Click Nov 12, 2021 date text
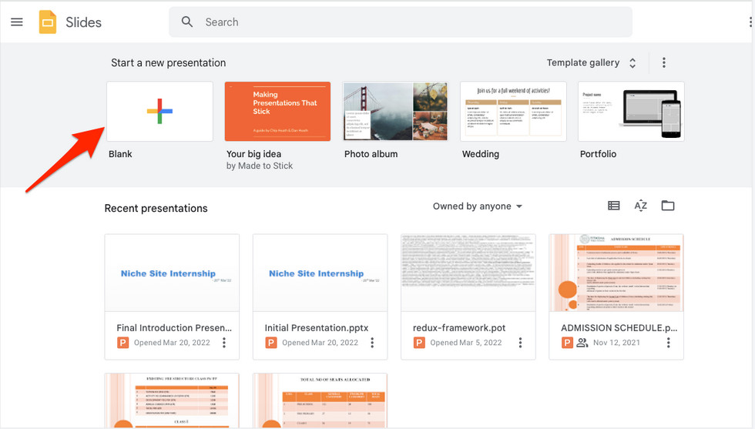This screenshot has width=755, height=429. [616, 343]
